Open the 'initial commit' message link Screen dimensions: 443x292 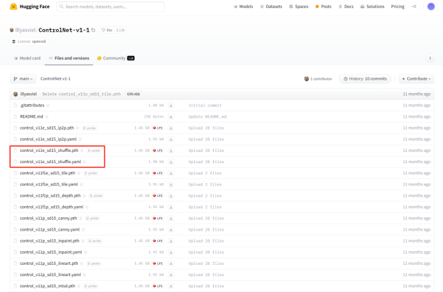point(205,106)
